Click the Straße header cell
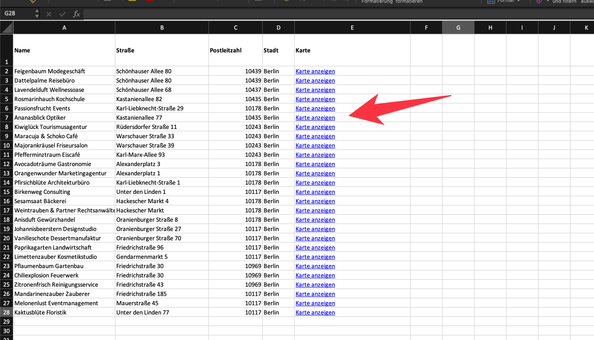This screenshot has width=594, height=340. point(162,50)
